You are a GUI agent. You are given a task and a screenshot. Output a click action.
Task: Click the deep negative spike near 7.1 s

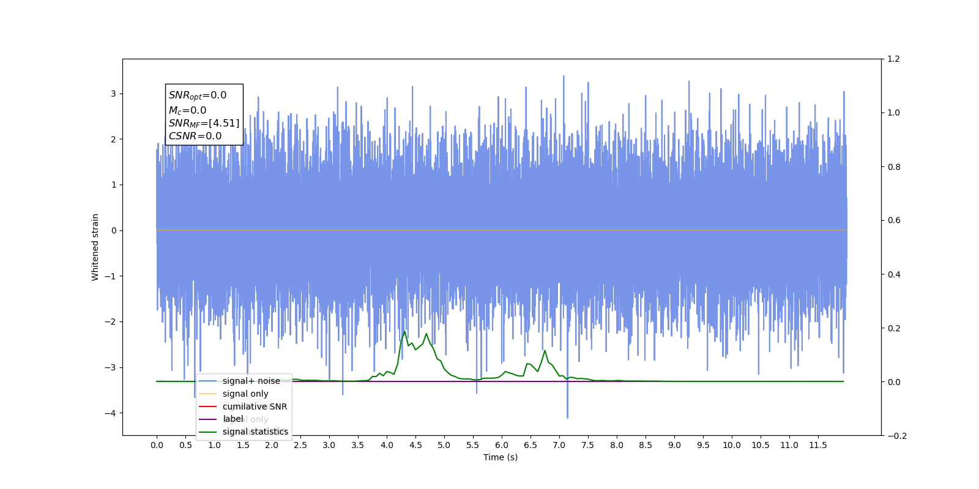tap(567, 417)
